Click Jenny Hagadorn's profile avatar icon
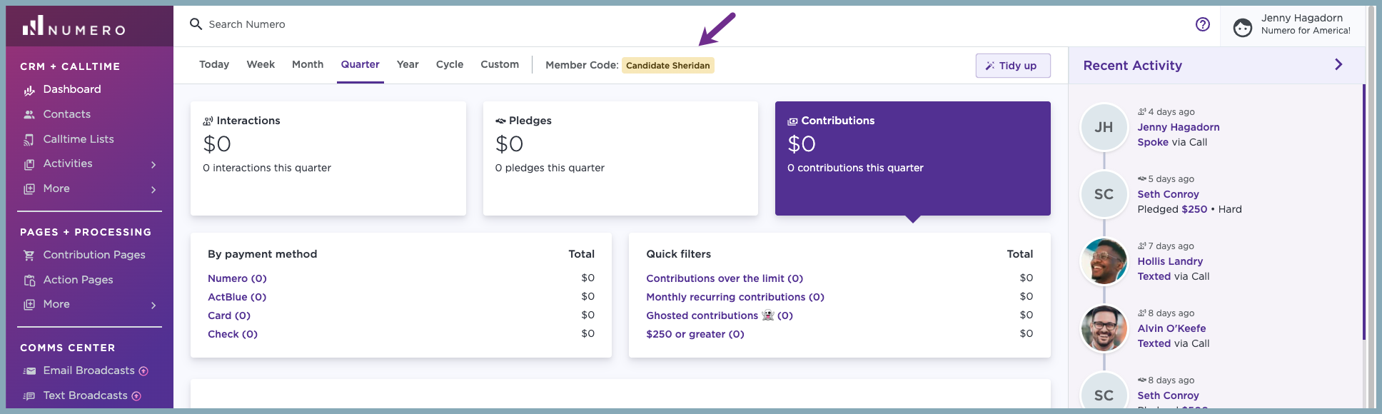Screen dimensions: 1382x414 1243,27
